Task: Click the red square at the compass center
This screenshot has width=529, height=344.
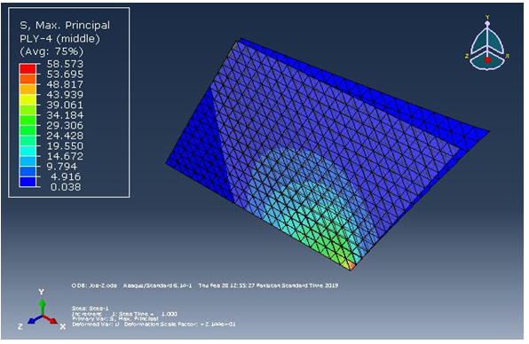Action: click(487, 60)
